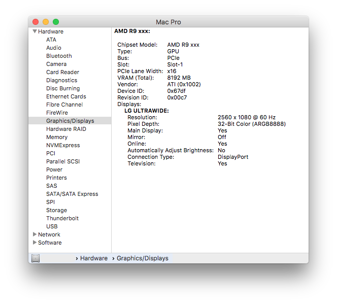Viewport: 337px width, 304px height.
Task: Select Ethernet Cards entry
Action: click(66, 96)
